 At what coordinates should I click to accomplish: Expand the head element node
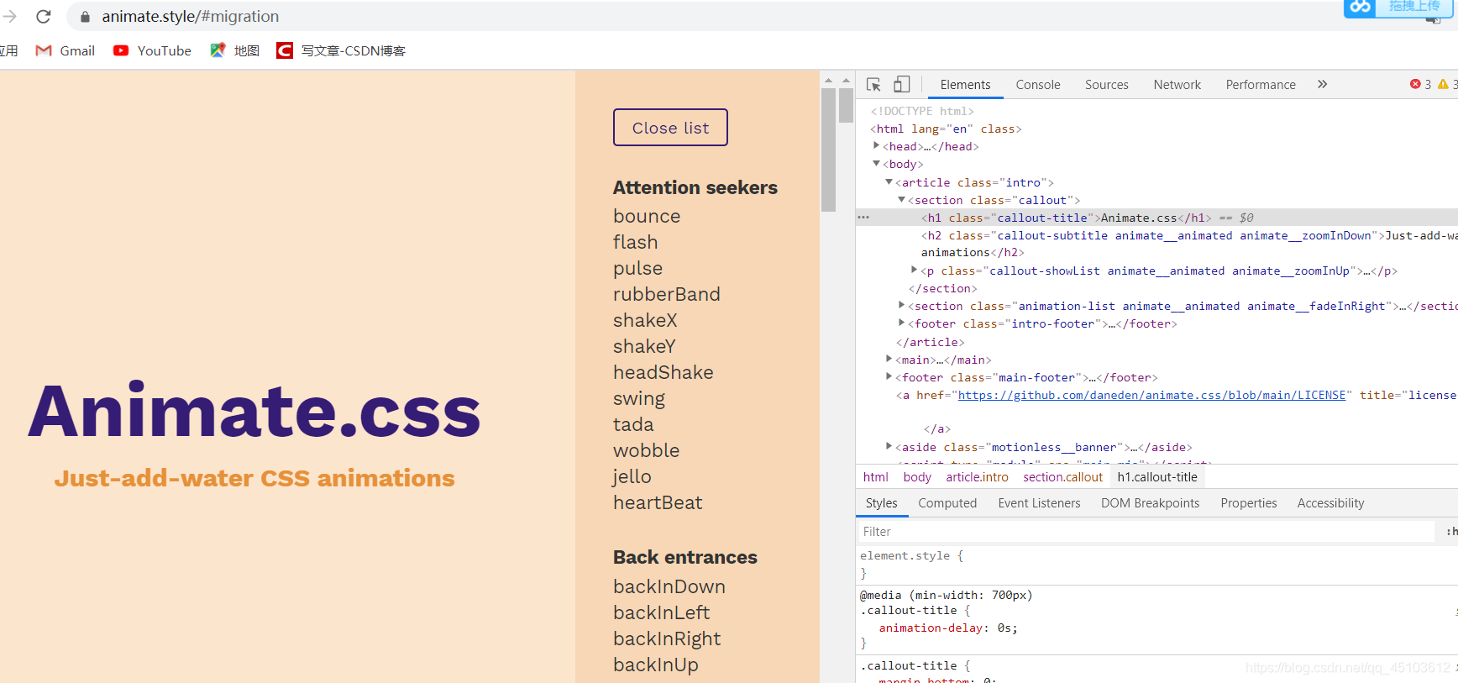click(877, 146)
